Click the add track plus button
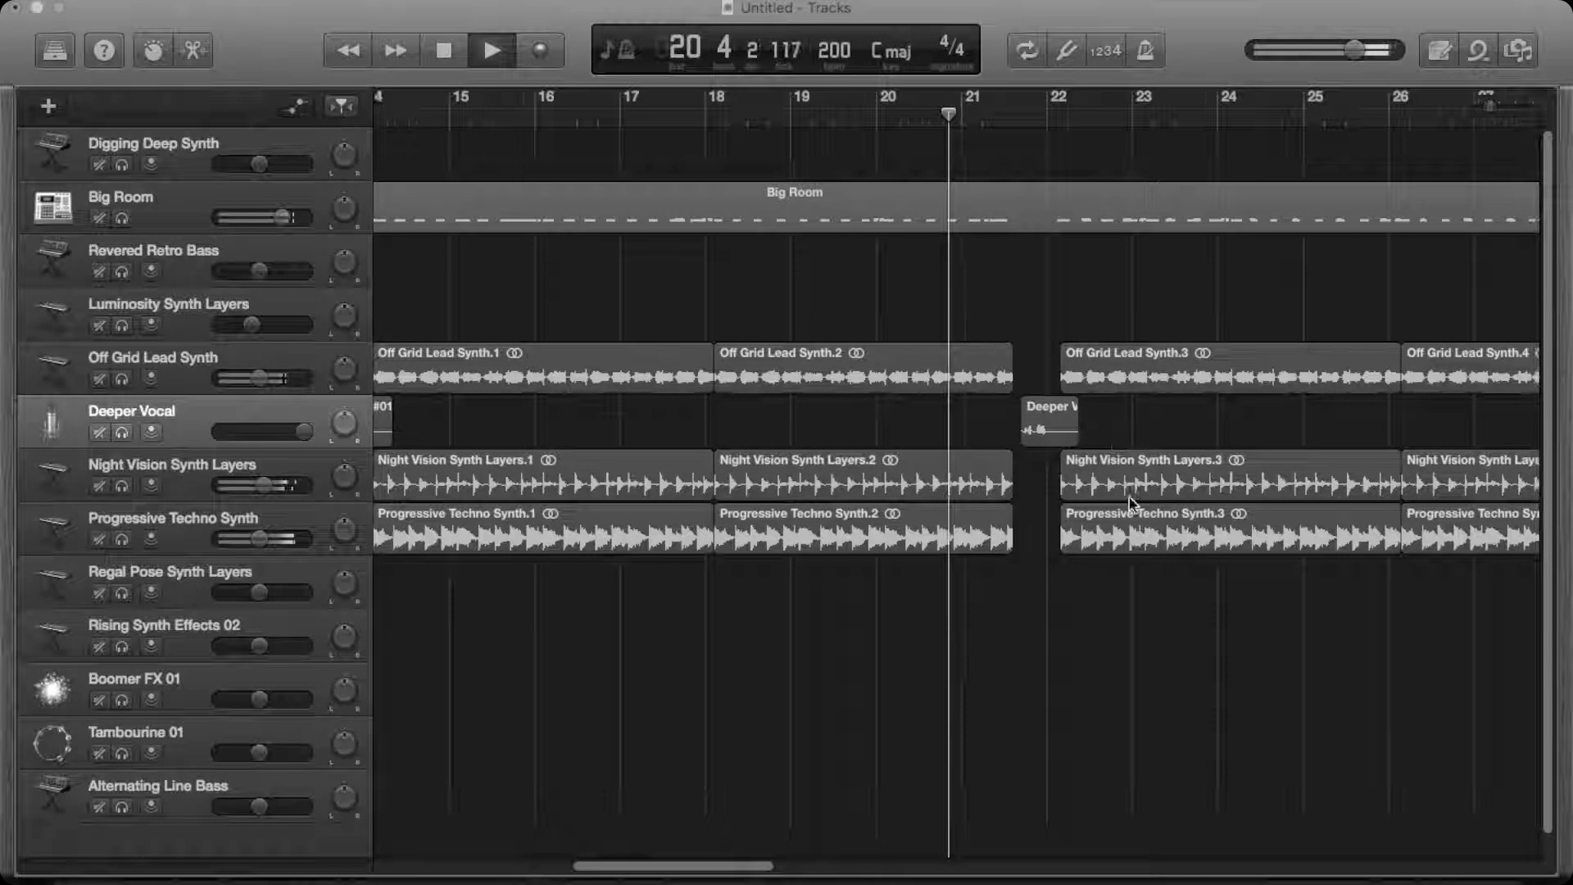Viewport: 1573px width, 885px height. (48, 107)
